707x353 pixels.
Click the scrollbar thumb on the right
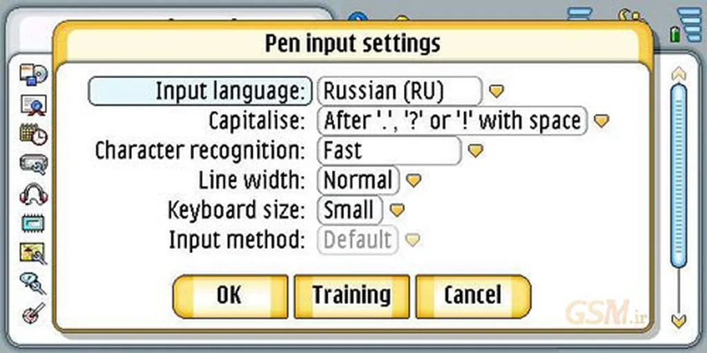(x=679, y=172)
